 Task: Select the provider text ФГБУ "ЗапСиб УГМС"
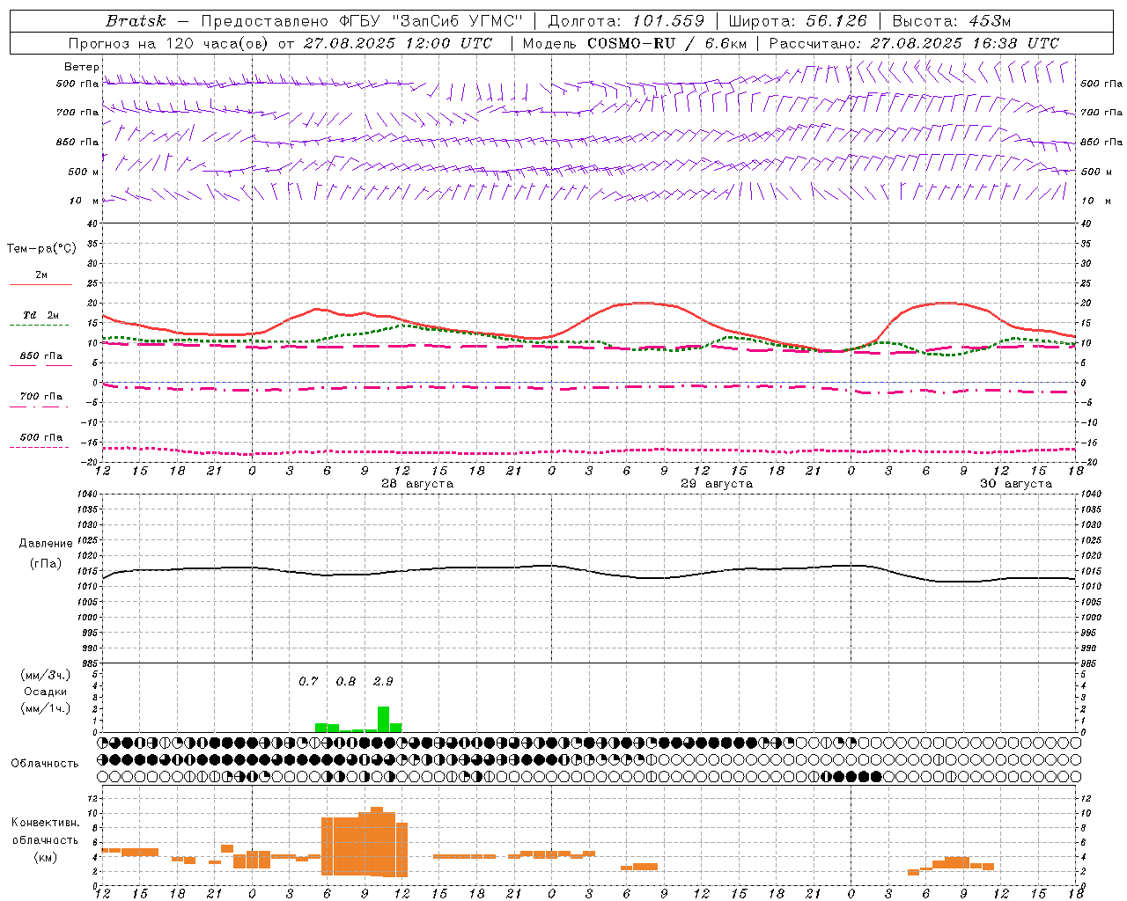click(x=431, y=21)
